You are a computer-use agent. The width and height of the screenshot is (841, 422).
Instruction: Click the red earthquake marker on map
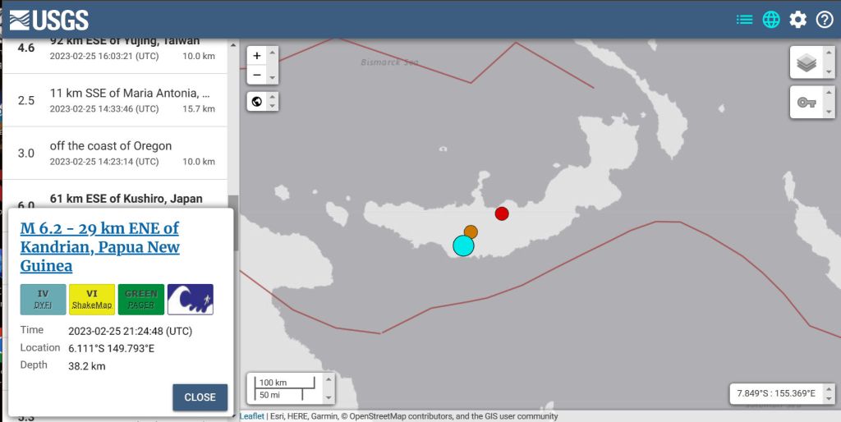(502, 213)
